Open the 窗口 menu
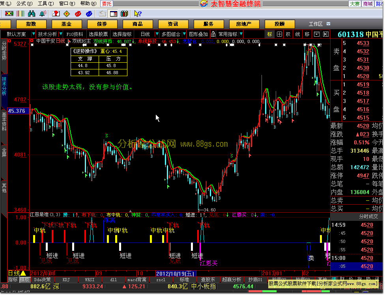 tap(67, 4)
